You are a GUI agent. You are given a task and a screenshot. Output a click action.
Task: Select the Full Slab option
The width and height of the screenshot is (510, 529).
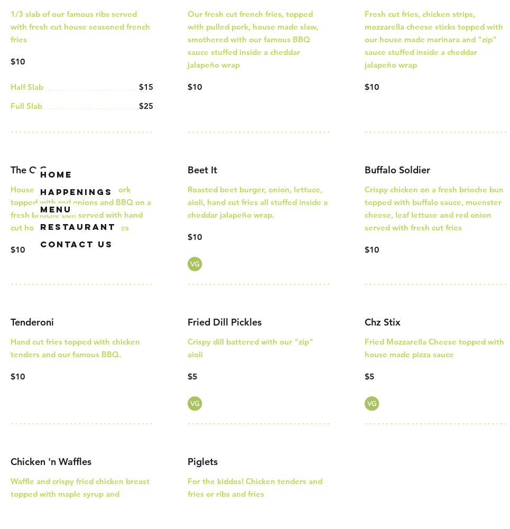[x=26, y=106]
